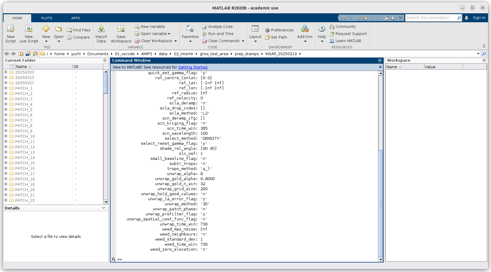Click the Command Window scrollbar down arrow
The image size is (491, 272).
[380, 260]
